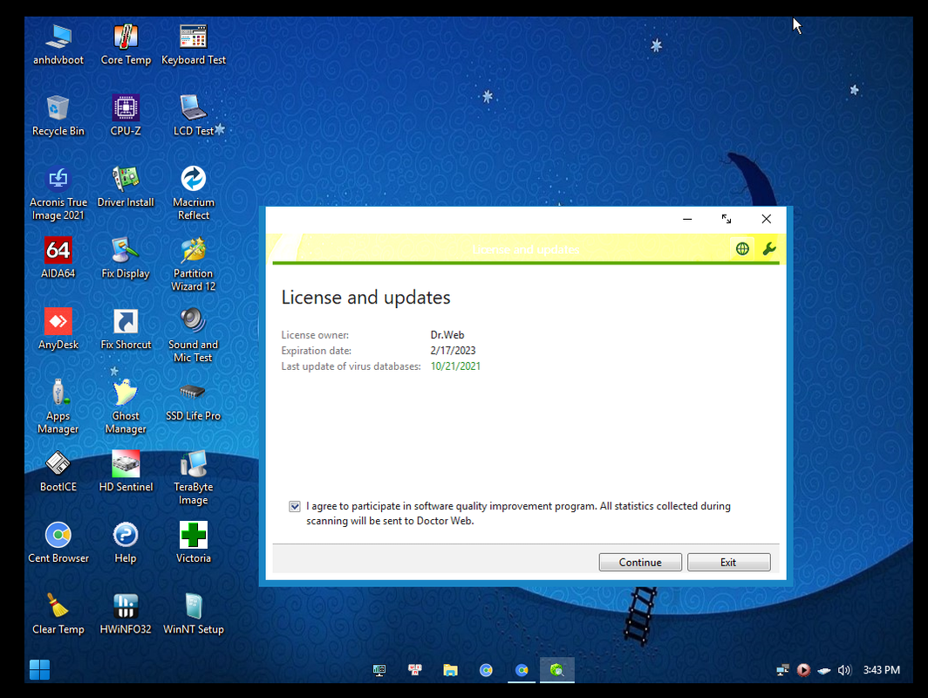Open File Explorer from taskbar

(450, 669)
